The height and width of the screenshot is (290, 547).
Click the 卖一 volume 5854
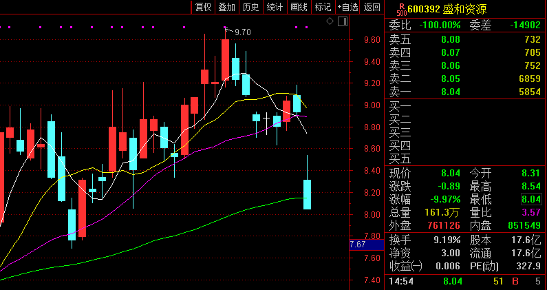pos(530,92)
